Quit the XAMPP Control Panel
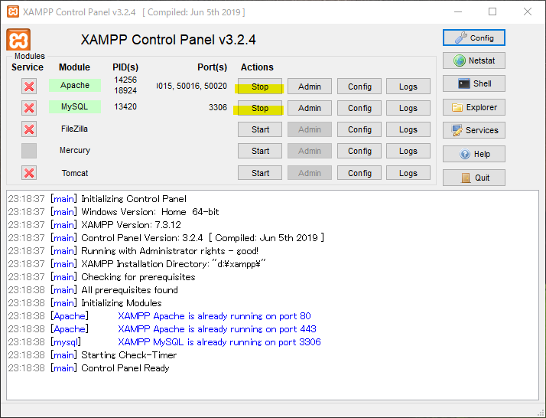546x418 pixels. 474,178
